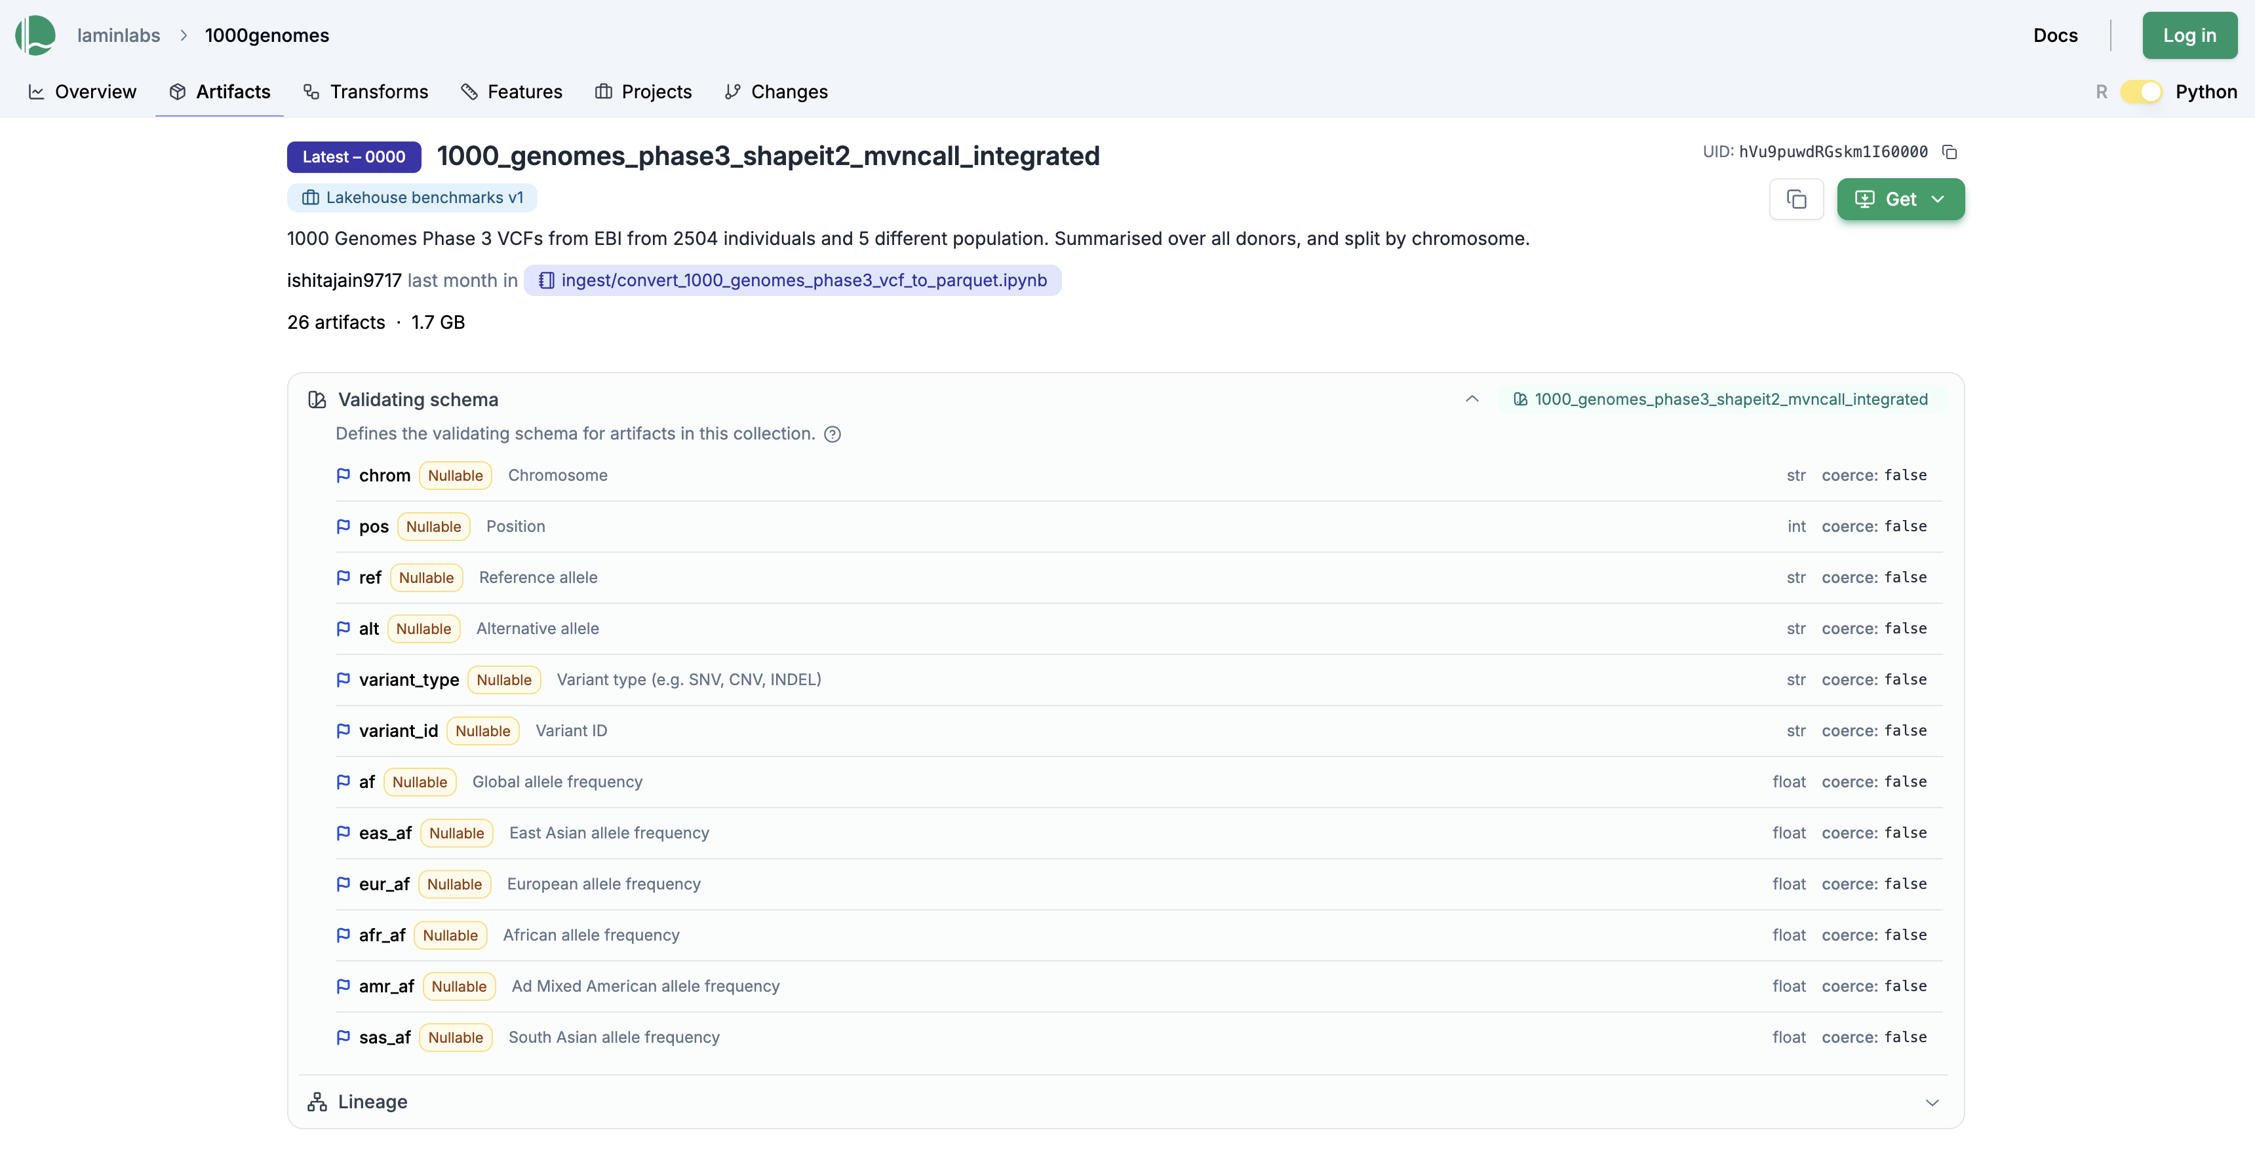Viewport: 2255px width, 1162px height.
Task: Switch to the Transforms tab
Action: click(x=365, y=92)
